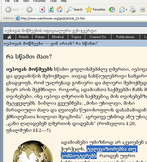Click the site header იეჰოვას მოწმეების ოფიციალური ვებ-გვერდი
Image resolution: width=147 pixels, height=162 pixels.
tap(51, 31)
